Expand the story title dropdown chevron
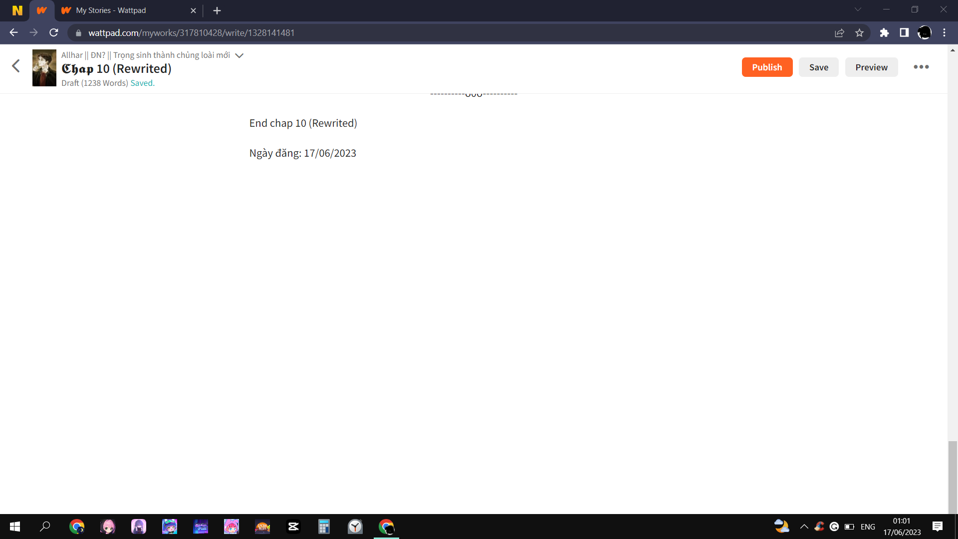This screenshot has width=958, height=539. 239,55
